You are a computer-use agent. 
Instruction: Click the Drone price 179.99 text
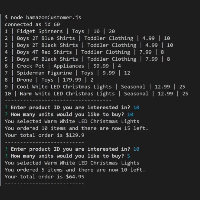pyautogui.click(x=72, y=80)
